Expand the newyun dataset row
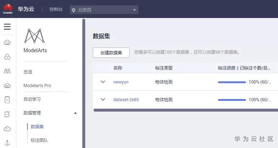278x148 pixels. tap(103, 82)
